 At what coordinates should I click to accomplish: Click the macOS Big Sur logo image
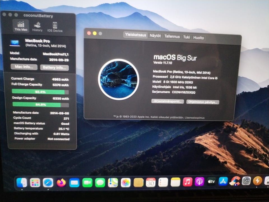[119, 79]
